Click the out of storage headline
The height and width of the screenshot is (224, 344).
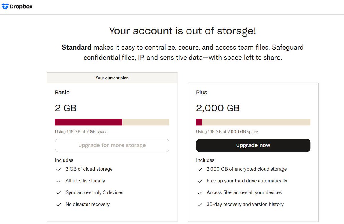point(183,31)
